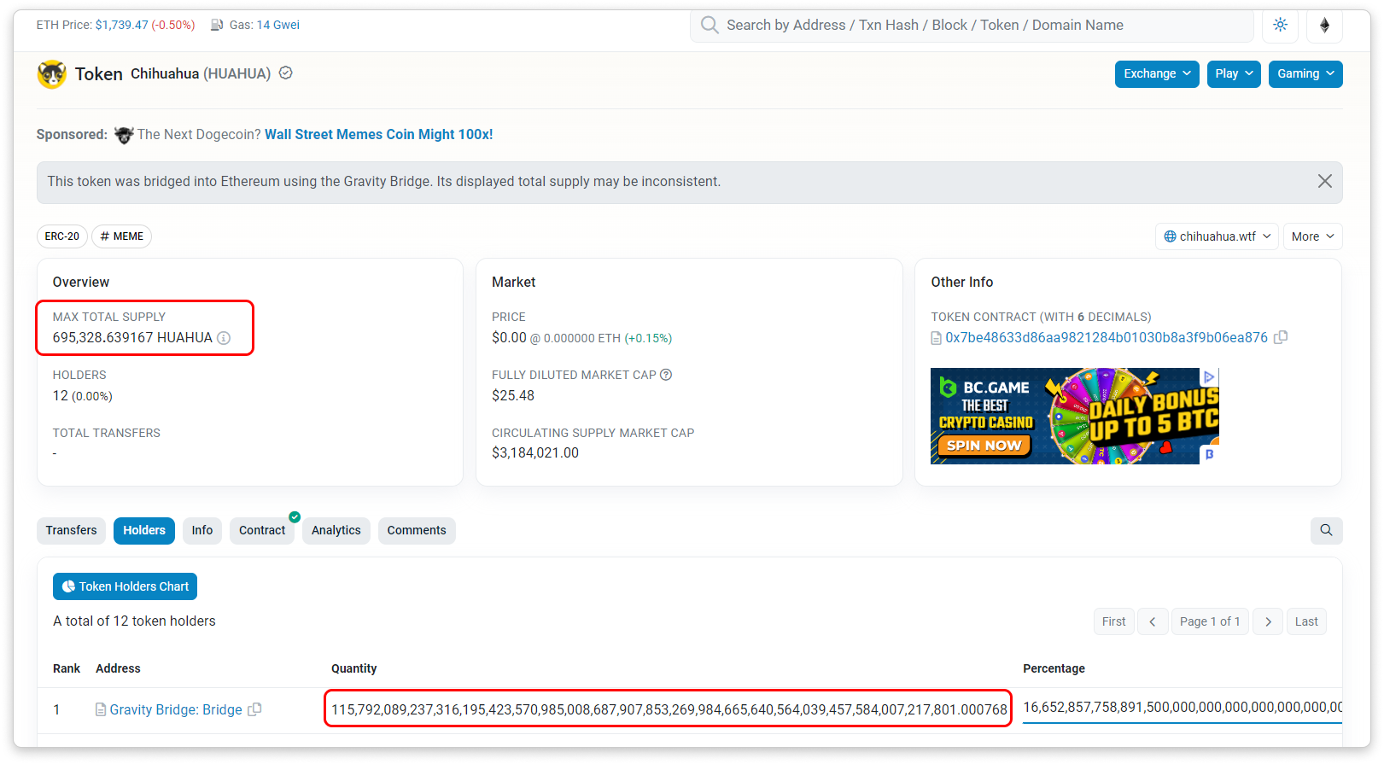This screenshot has height=764, width=1384.
Task: Click the search icon beside the tabs
Action: [x=1326, y=530]
